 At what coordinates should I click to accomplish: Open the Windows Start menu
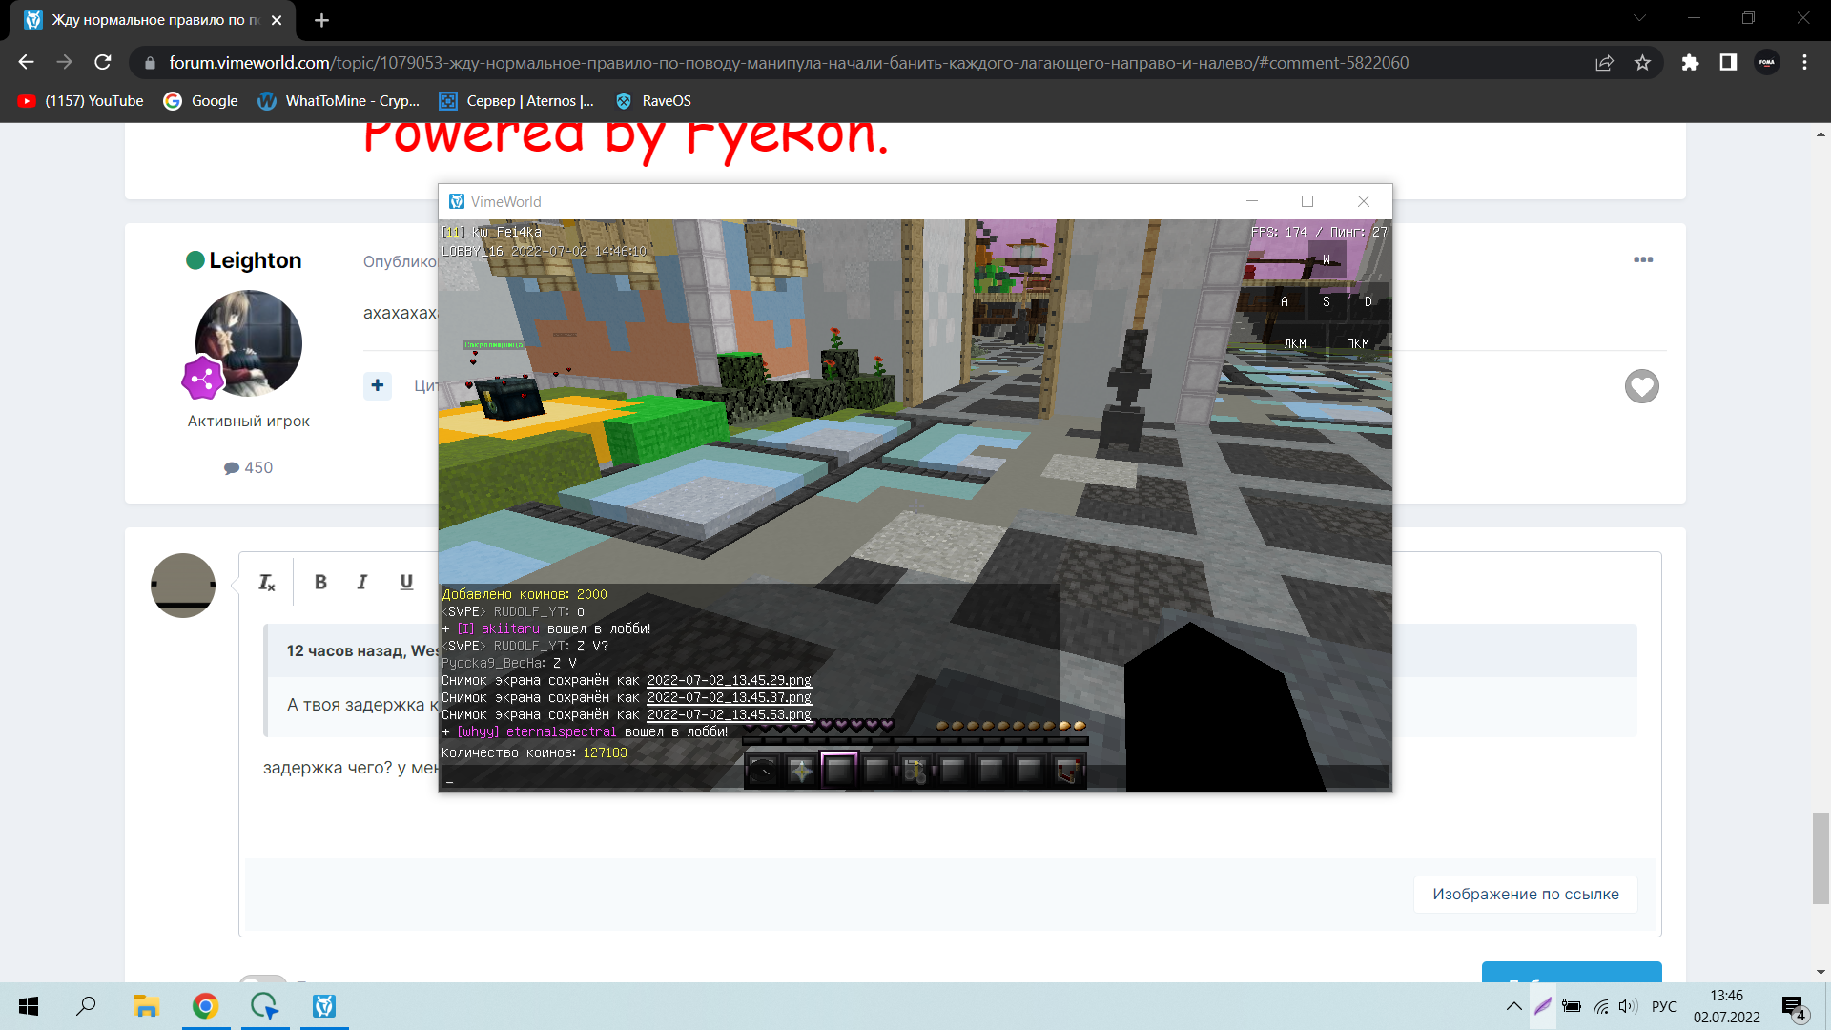(29, 1006)
